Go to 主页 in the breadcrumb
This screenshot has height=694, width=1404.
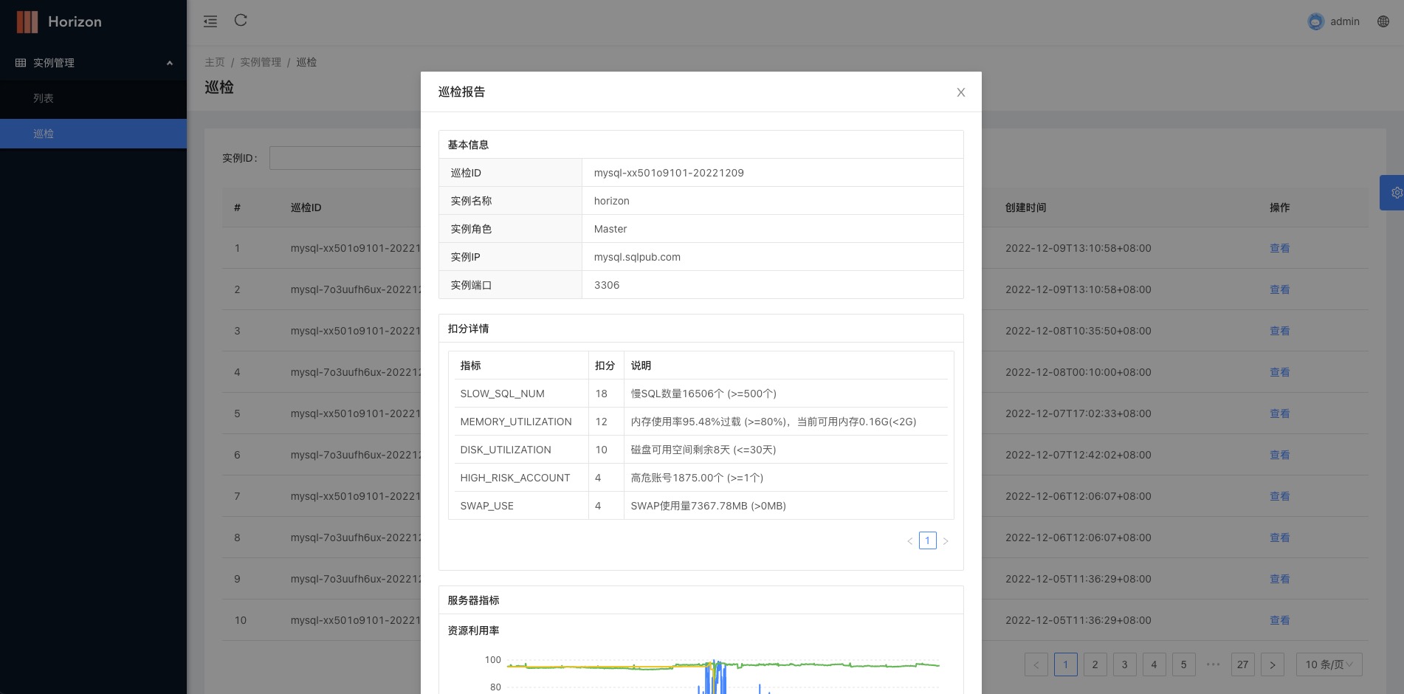point(215,62)
